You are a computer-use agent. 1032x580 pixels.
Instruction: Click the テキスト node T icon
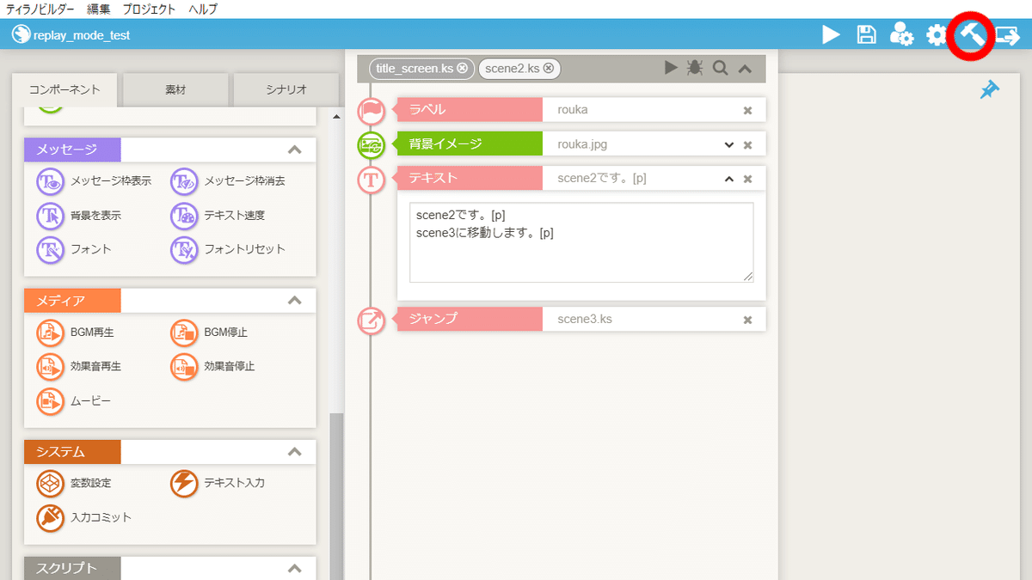coord(371,180)
